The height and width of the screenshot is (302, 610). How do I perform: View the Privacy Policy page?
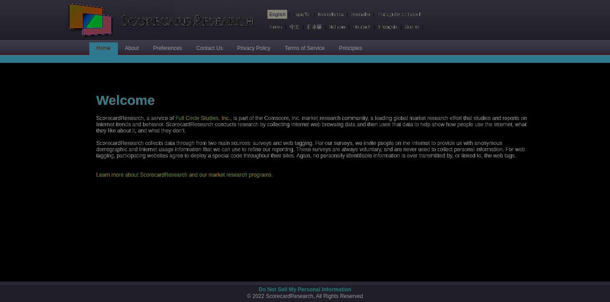click(x=254, y=48)
